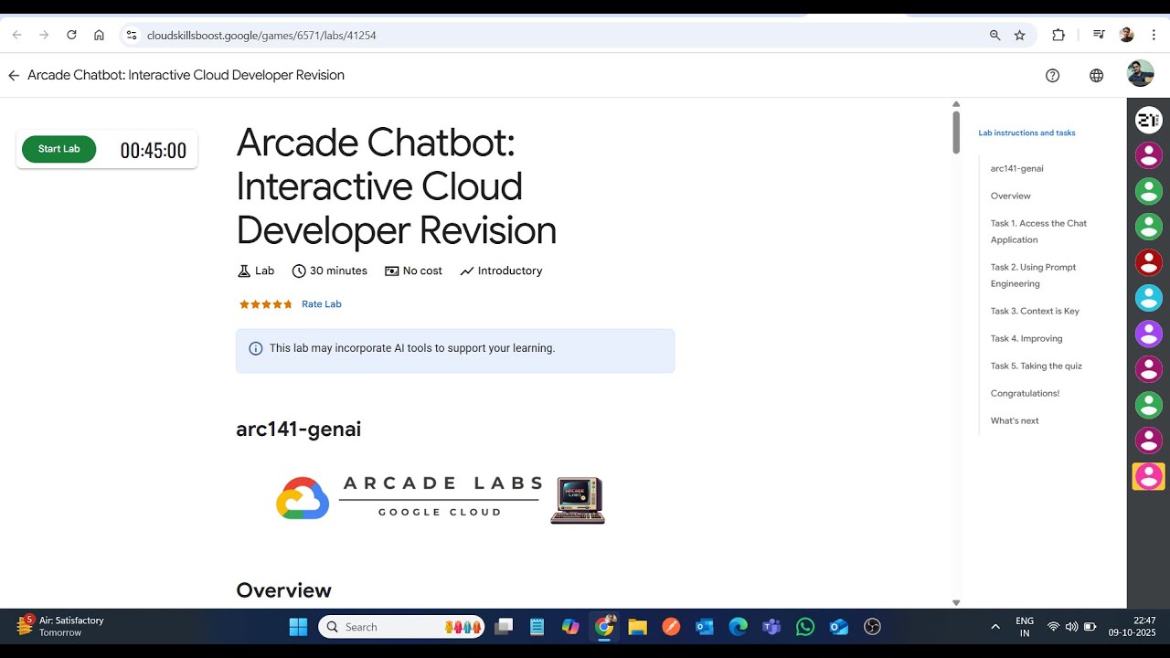1170x658 pixels.
Task: Click the page scrollbar thumb
Action: 956,133
